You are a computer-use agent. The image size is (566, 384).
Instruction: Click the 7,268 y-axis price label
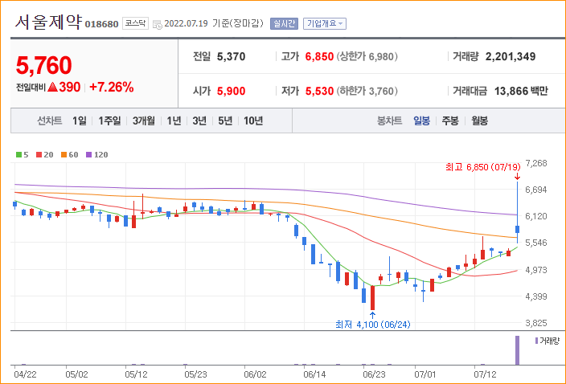(x=536, y=163)
